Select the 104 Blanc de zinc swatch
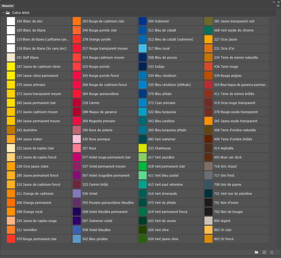Image resolution: width=281 pixels, height=258 pixels. pyautogui.click(x=11, y=21)
